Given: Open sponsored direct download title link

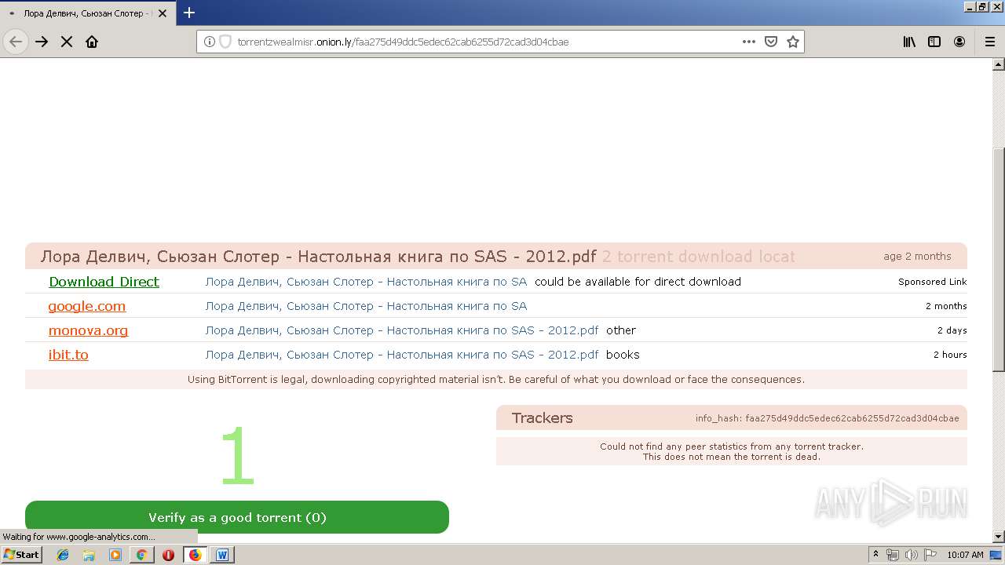Looking at the screenshot, I should click(366, 282).
